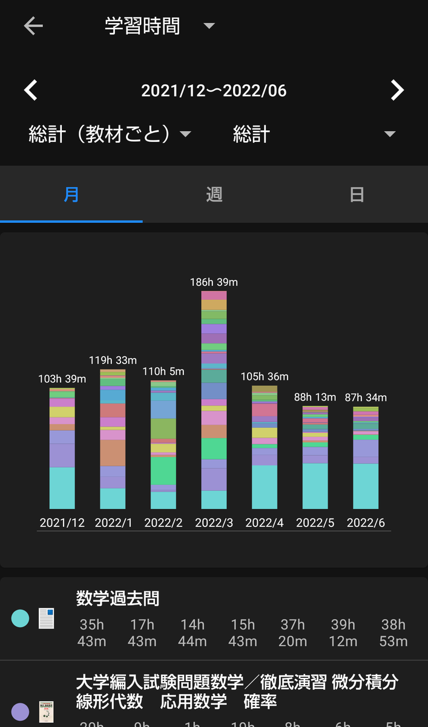Select the 110h 5m total label
The height and width of the screenshot is (727, 428).
pyautogui.click(x=163, y=372)
